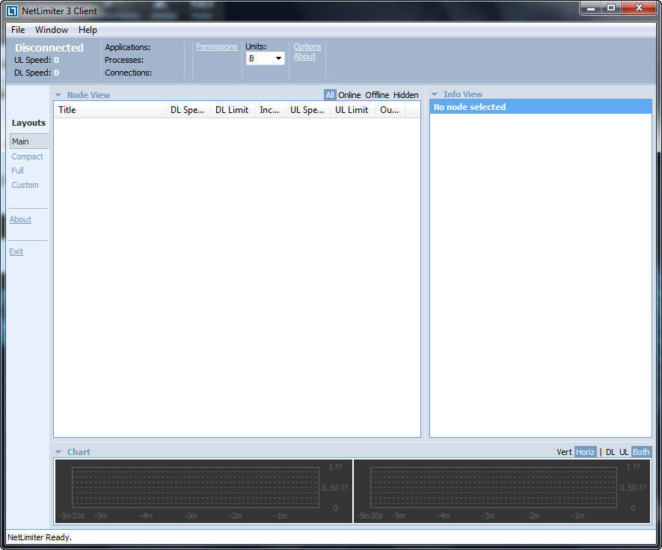Click the Options link
This screenshot has height=550, width=662.
(307, 46)
